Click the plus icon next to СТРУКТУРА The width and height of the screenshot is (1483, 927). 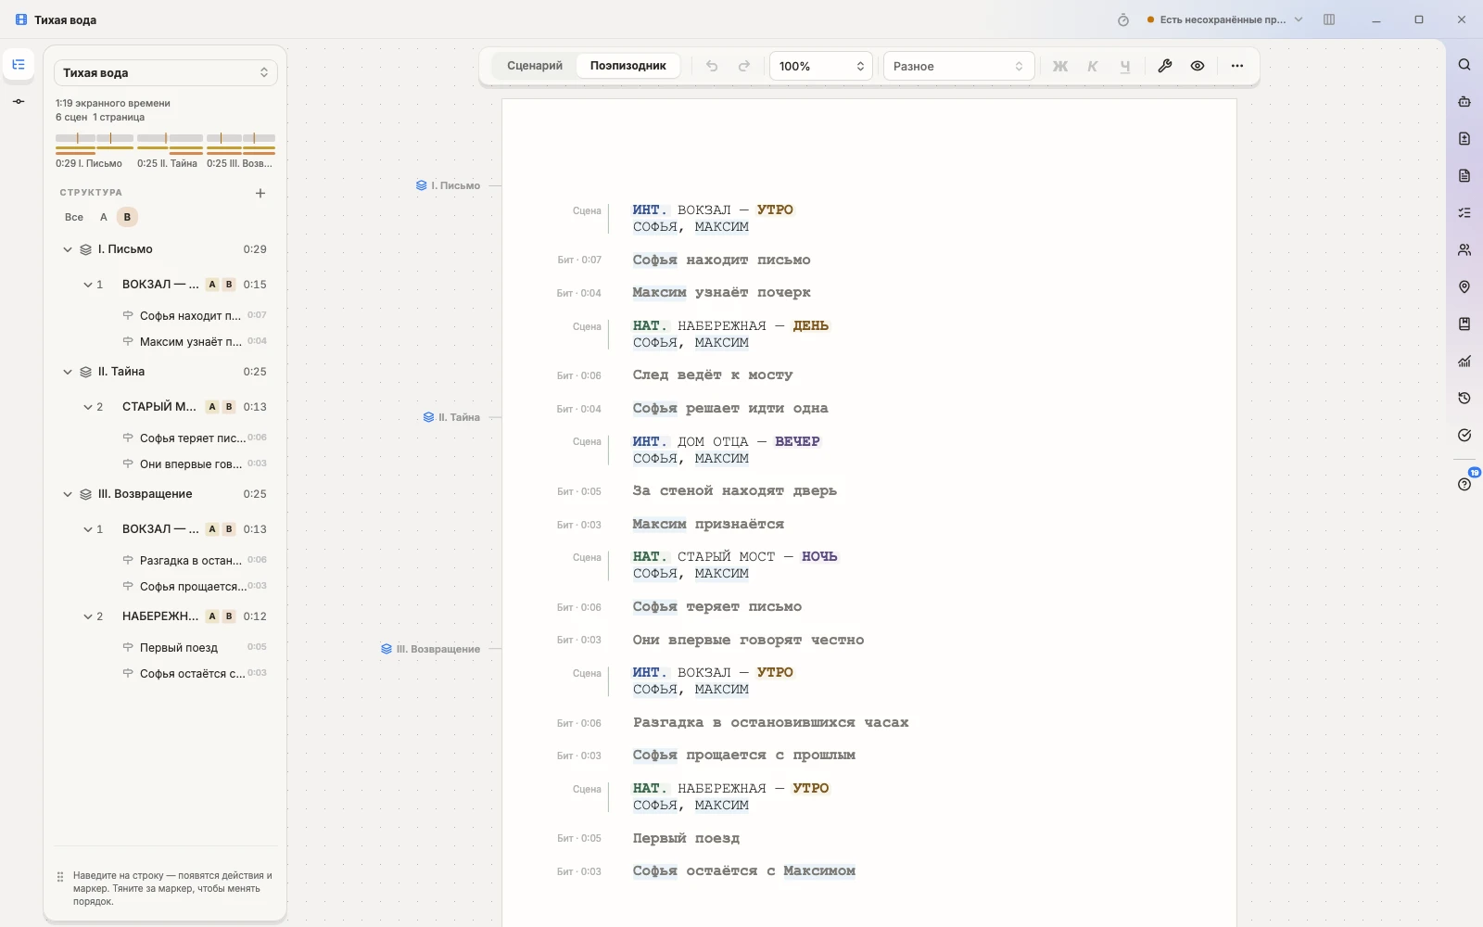[x=260, y=193]
